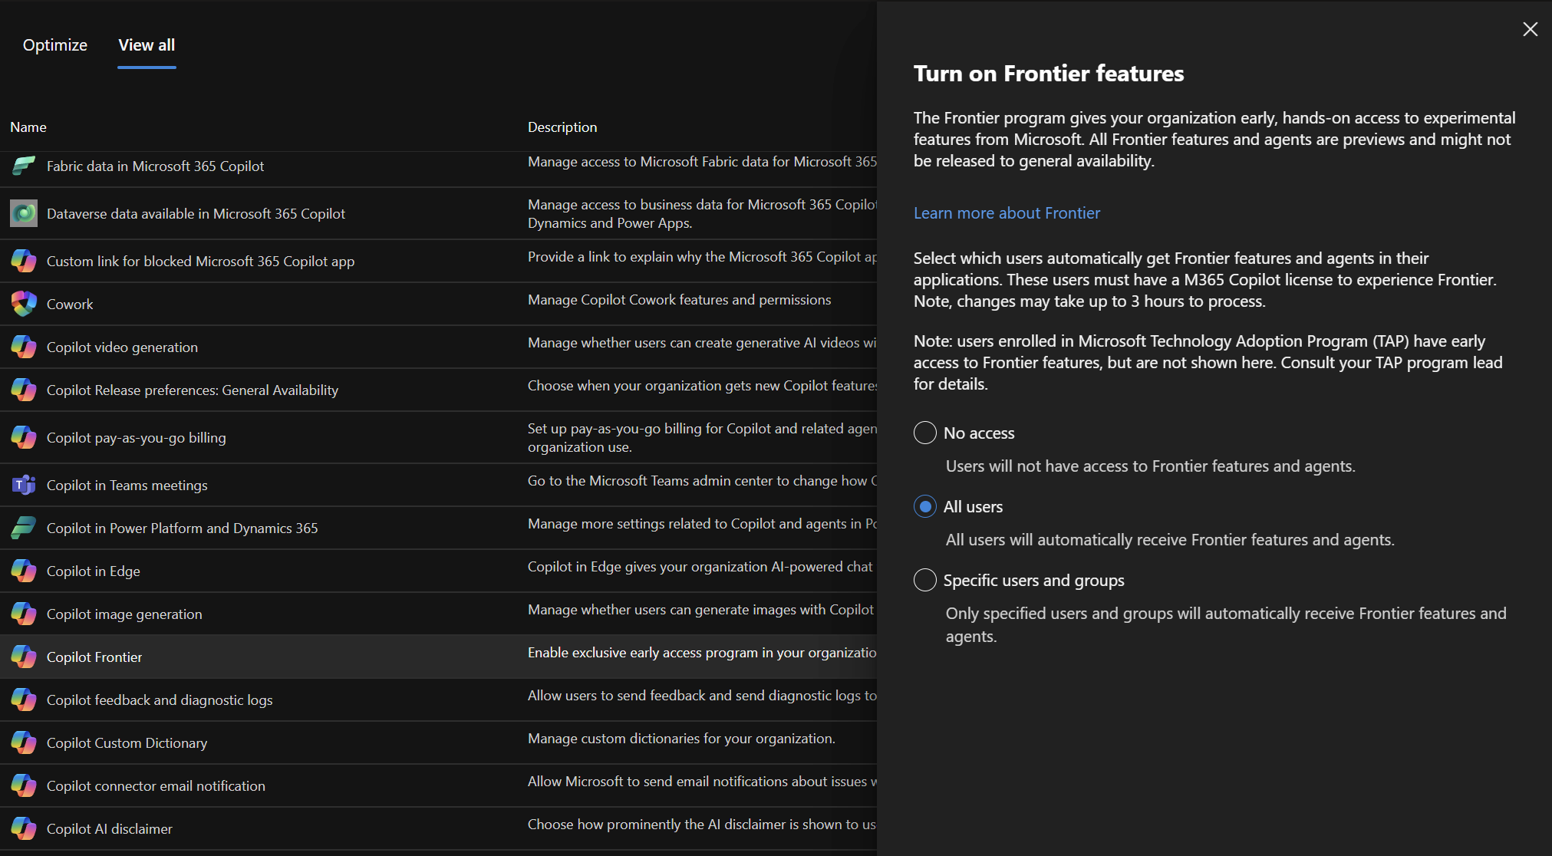Click the Teams icon beside Copilot in Teams meetings
1552x856 pixels.
pyautogui.click(x=24, y=485)
